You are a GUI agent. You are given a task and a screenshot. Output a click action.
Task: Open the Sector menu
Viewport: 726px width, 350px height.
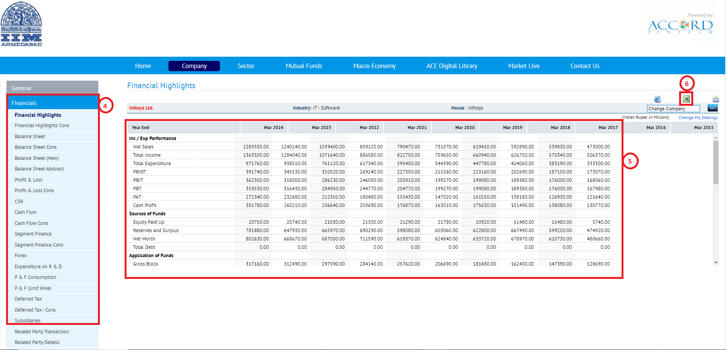click(246, 66)
